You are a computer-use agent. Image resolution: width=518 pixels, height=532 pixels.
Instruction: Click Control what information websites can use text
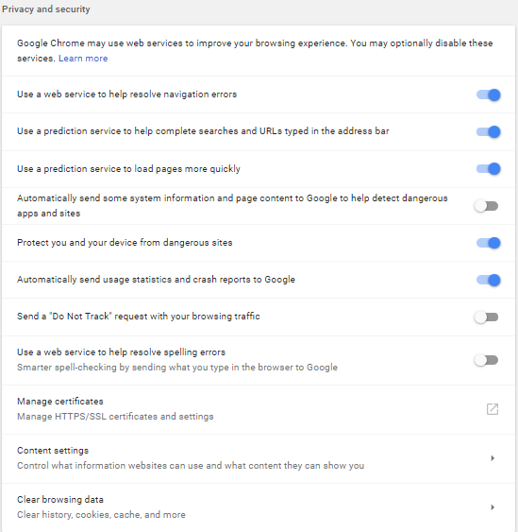pyautogui.click(x=191, y=466)
